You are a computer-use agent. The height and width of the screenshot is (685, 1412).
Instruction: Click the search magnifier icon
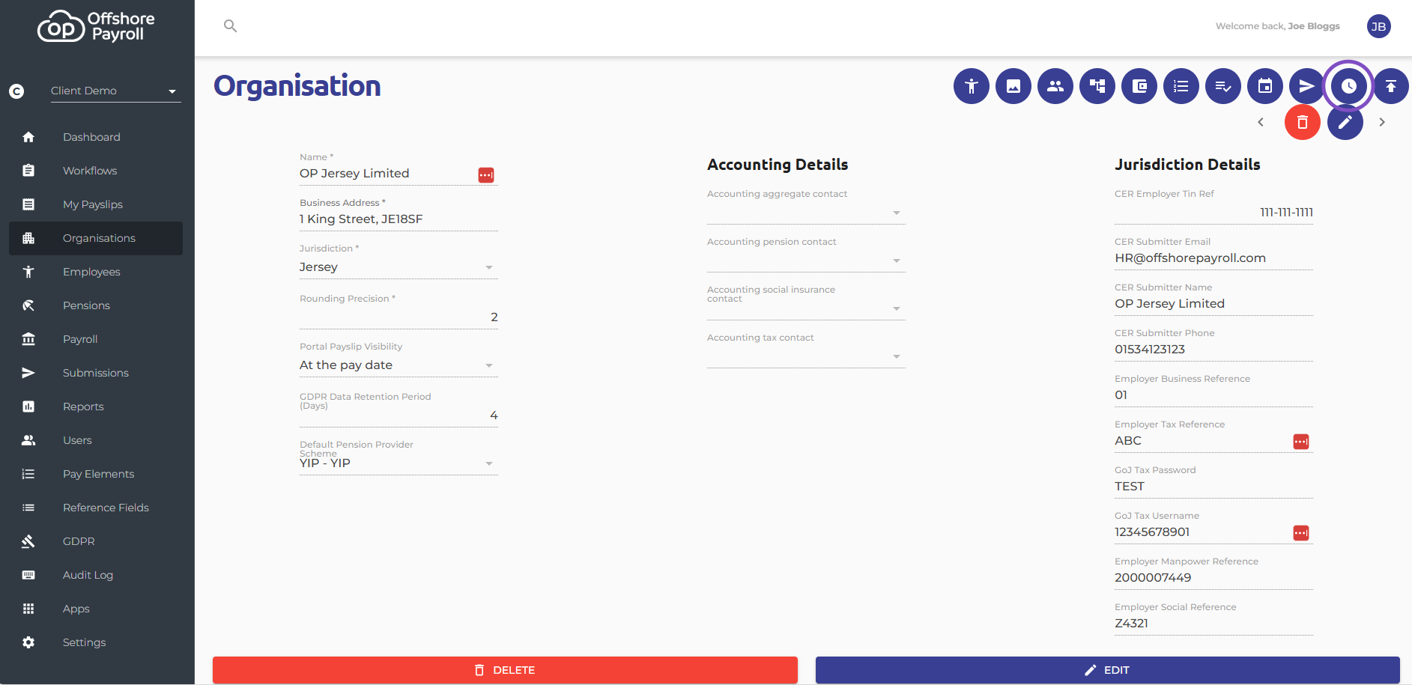231,26
